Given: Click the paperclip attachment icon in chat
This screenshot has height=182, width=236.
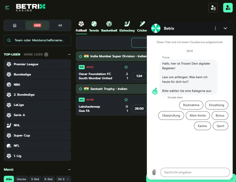Looking at the screenshot, I should point(154,172).
